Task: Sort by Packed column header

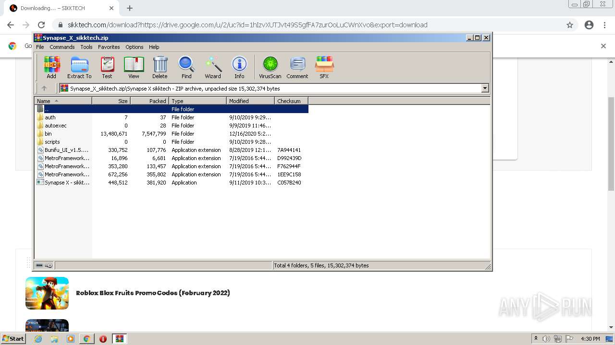Action: click(x=149, y=101)
